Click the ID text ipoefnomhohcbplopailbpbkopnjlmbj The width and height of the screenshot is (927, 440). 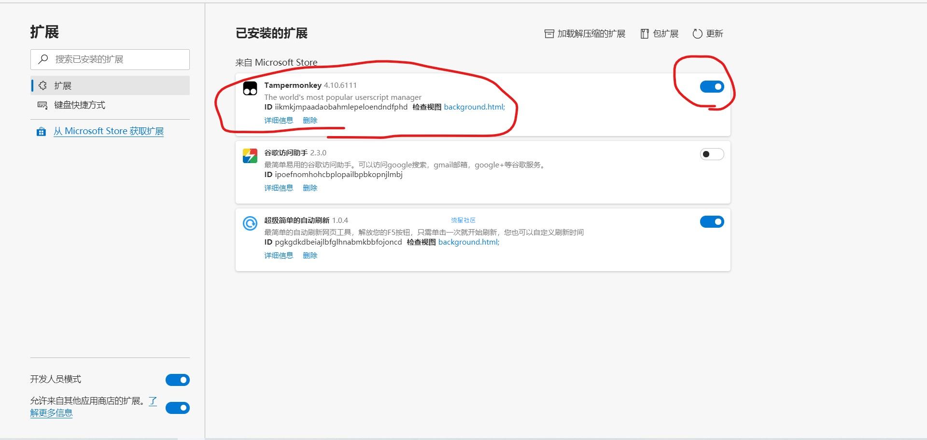(338, 175)
